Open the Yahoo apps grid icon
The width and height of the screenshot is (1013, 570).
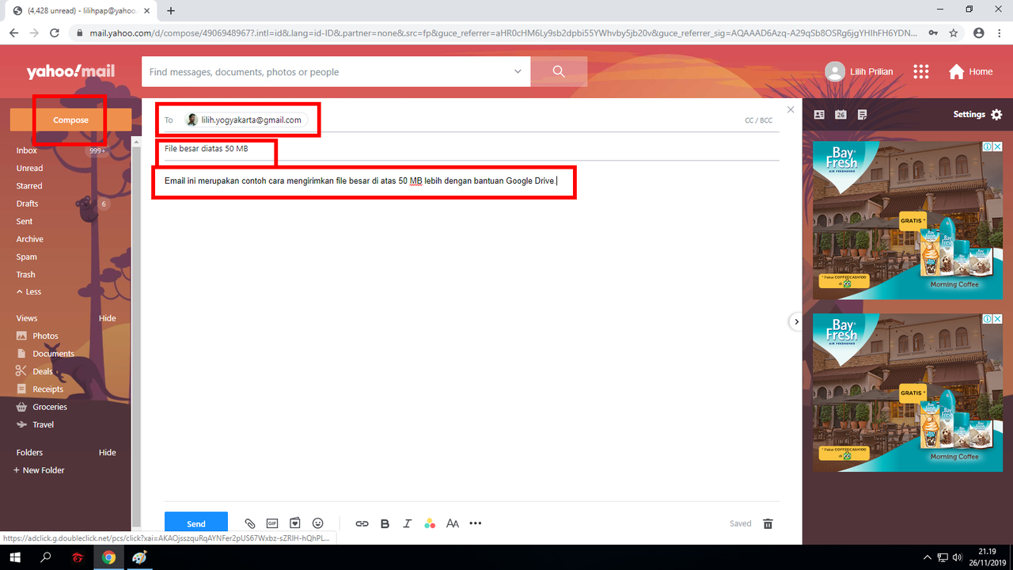point(920,71)
